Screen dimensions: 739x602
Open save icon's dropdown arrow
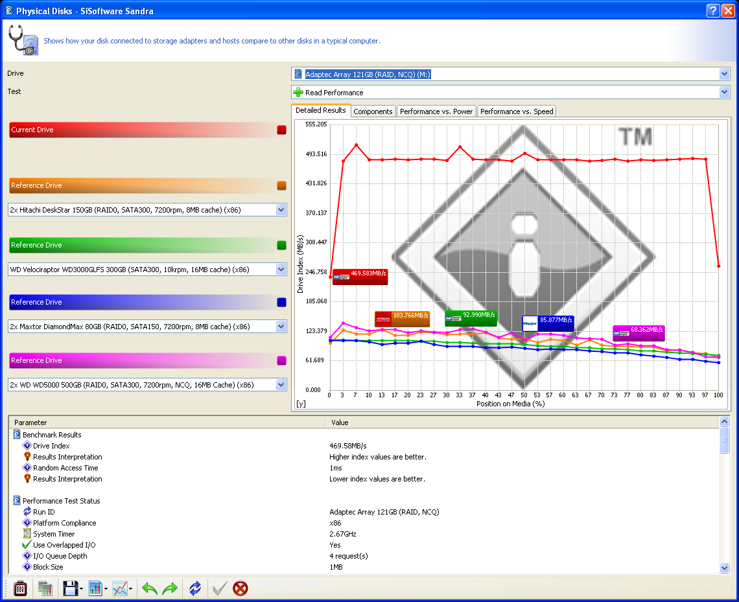point(81,589)
